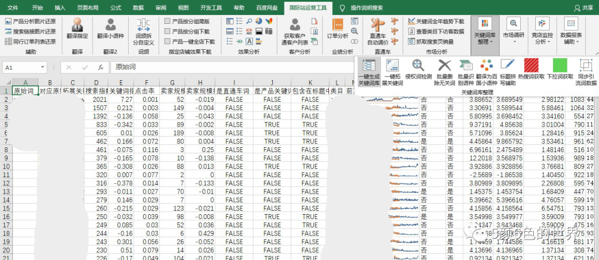Start 侵权词检测

coord(418,69)
